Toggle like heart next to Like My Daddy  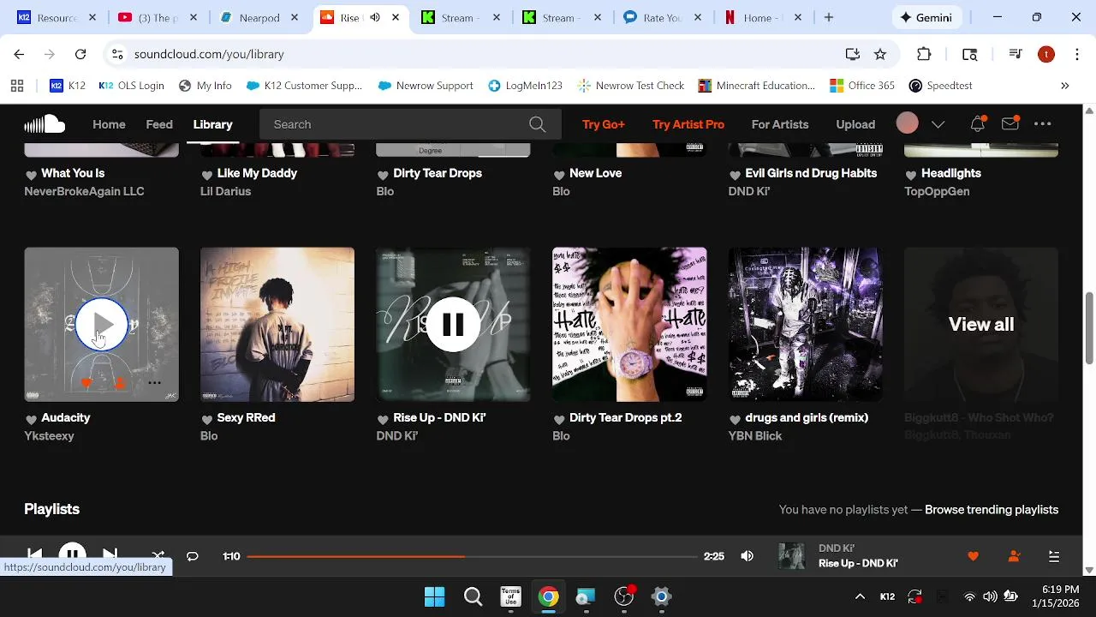206,174
